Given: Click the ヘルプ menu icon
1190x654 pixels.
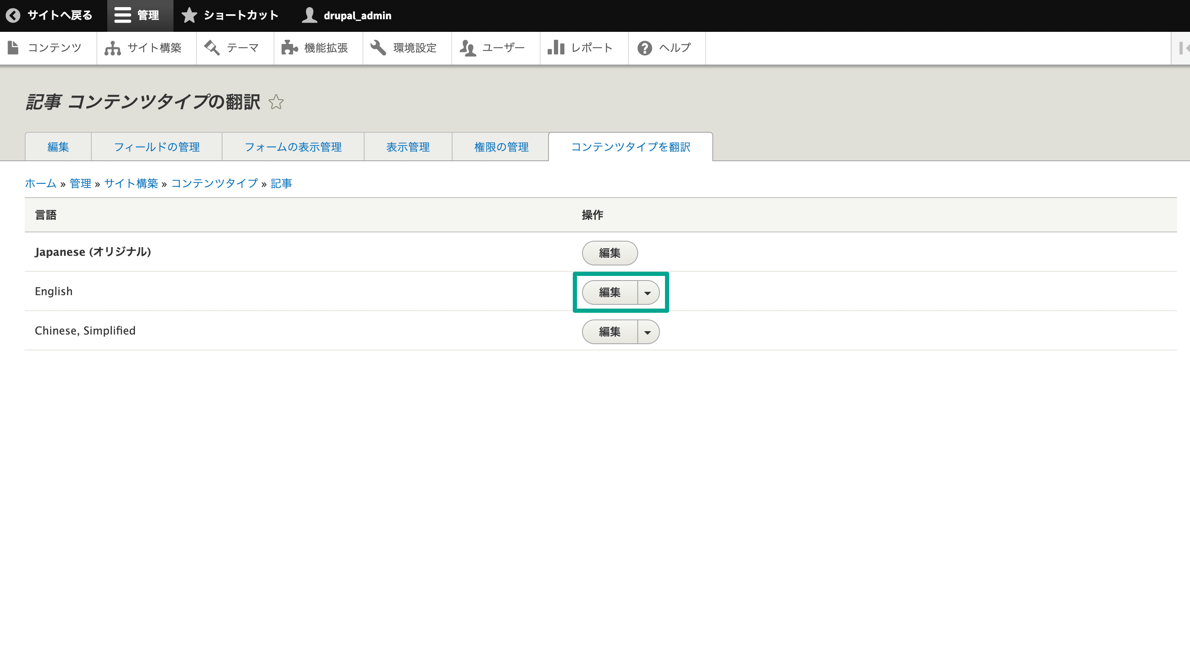Looking at the screenshot, I should [644, 48].
